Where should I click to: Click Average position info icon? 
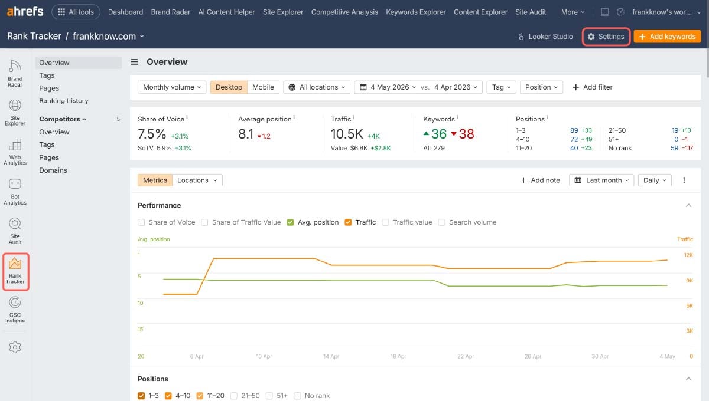click(294, 117)
